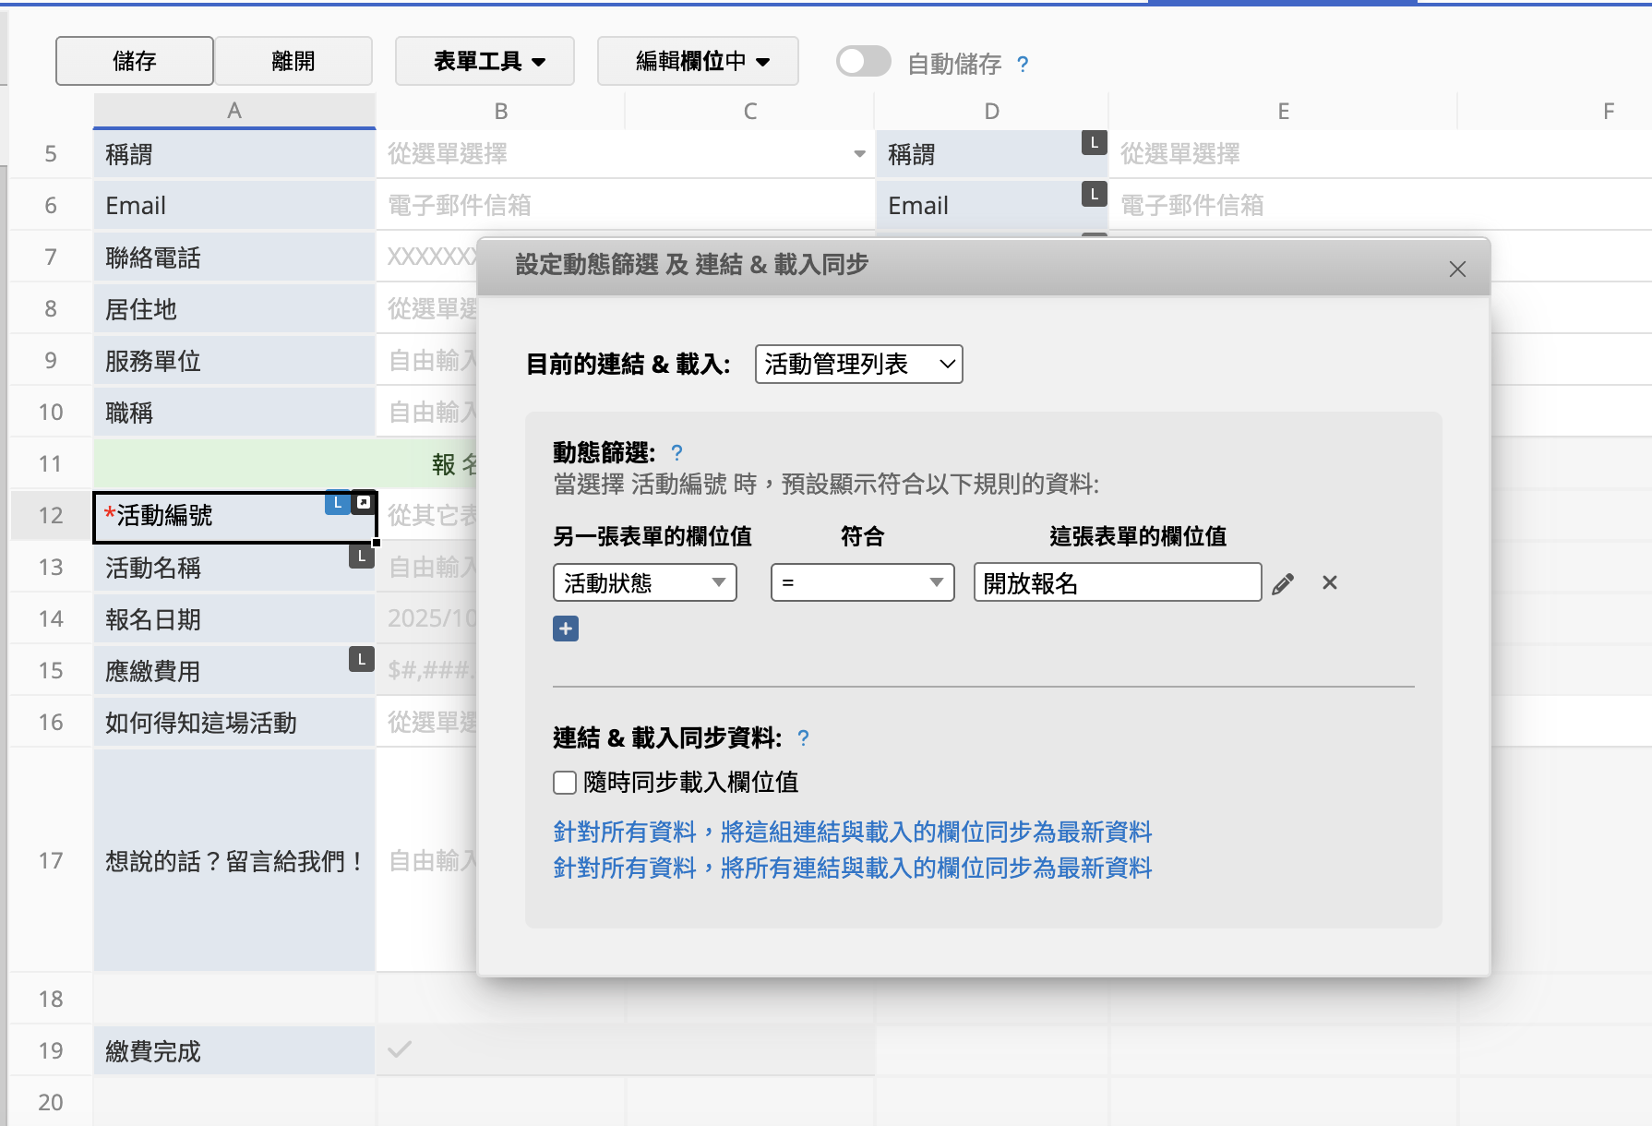The width and height of the screenshot is (1652, 1126).
Task: Open the equals operator dropdown
Action: tap(862, 582)
